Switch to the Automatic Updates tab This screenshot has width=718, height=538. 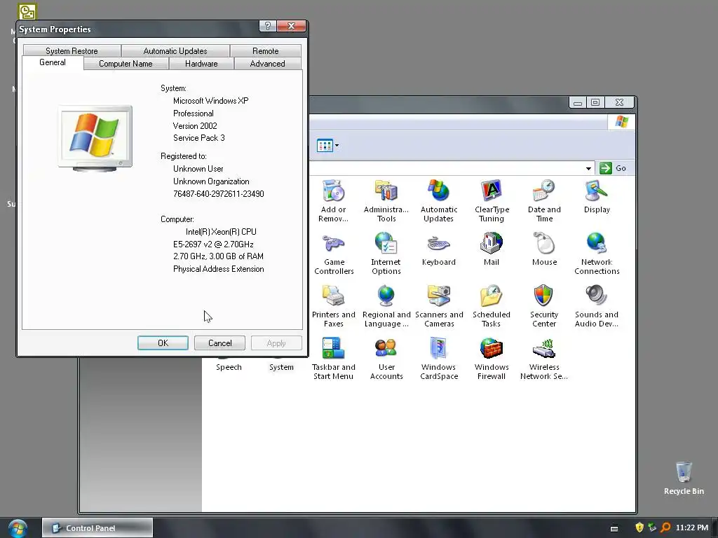click(175, 50)
